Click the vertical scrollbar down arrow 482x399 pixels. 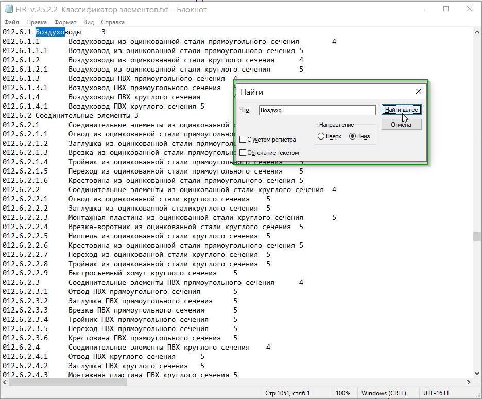click(477, 374)
